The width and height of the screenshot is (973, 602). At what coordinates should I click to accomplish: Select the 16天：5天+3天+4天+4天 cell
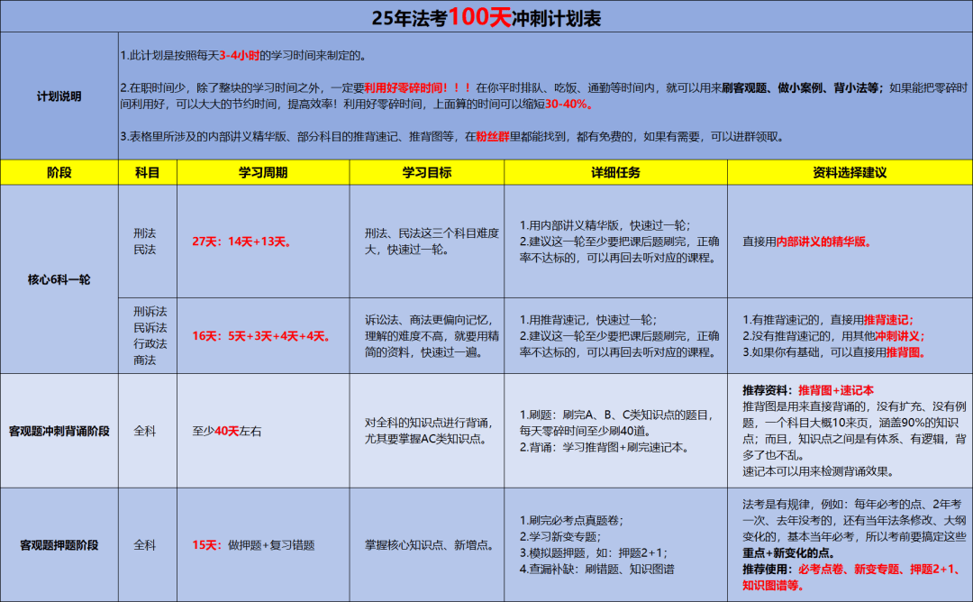coord(263,336)
